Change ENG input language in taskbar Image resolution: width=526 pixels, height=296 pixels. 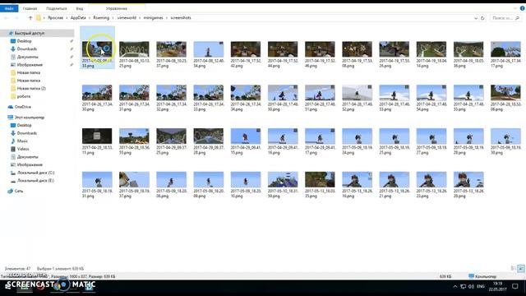click(480, 286)
